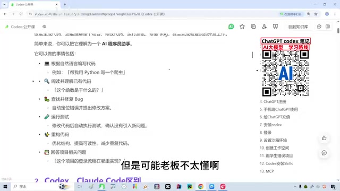The width and height of the screenshot is (340, 191).
Task: Go back with browser back arrow
Action: (5, 14)
